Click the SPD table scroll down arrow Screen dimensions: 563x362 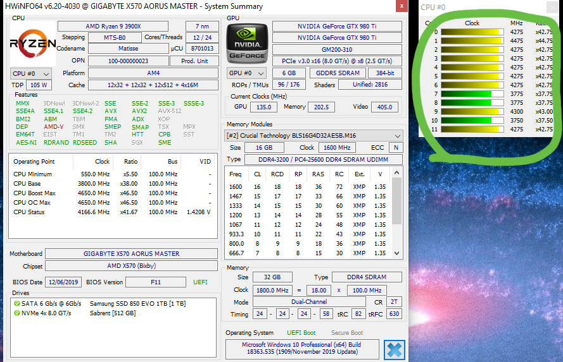tap(396, 253)
